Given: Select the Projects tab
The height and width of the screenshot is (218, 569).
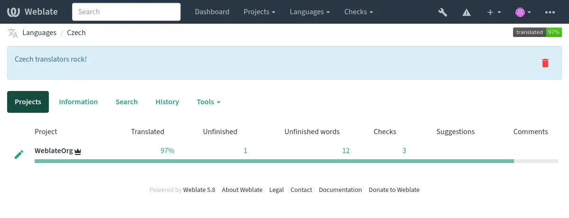Looking at the screenshot, I should [28, 102].
